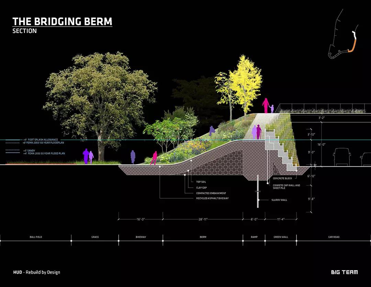Click the "HUD - Rebuild by Design" text
This screenshot has width=371, height=287.
click(36, 272)
